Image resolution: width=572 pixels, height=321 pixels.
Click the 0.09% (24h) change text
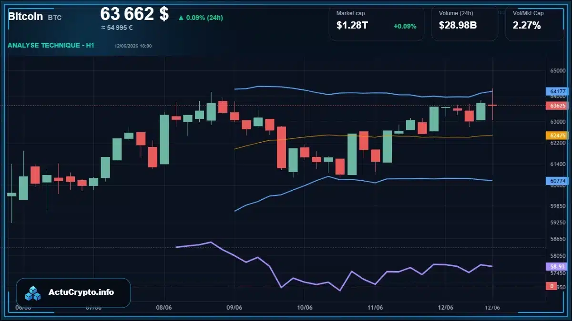[x=204, y=18]
